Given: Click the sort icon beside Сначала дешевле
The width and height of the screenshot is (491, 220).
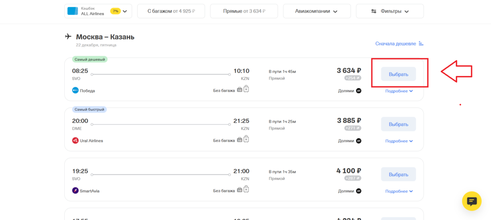Looking at the screenshot, I should 421,44.
